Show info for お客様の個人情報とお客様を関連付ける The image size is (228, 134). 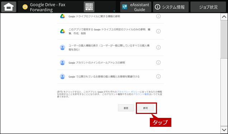pyautogui.click(x=158, y=76)
